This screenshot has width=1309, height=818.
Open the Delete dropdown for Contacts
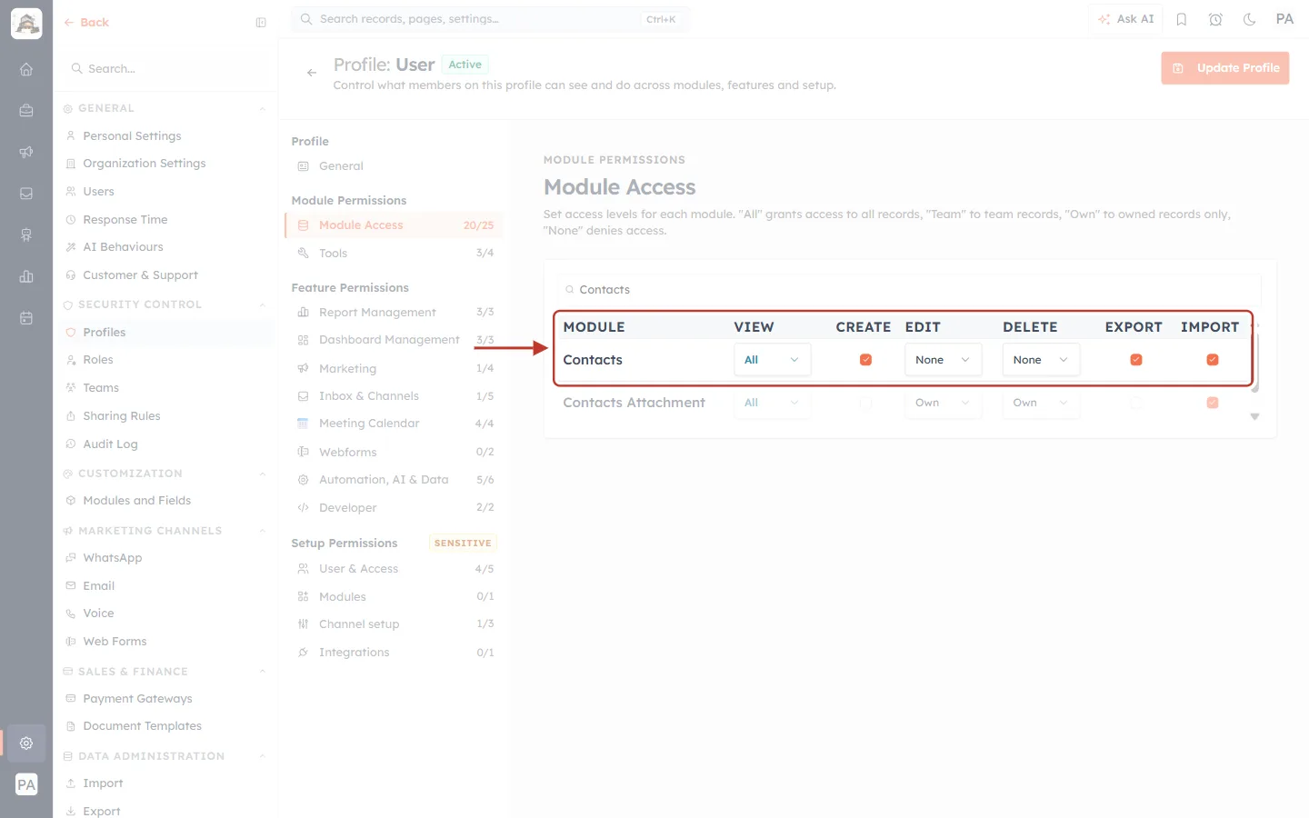[1041, 360]
